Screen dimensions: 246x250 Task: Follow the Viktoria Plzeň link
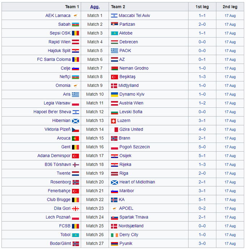coord(57,129)
